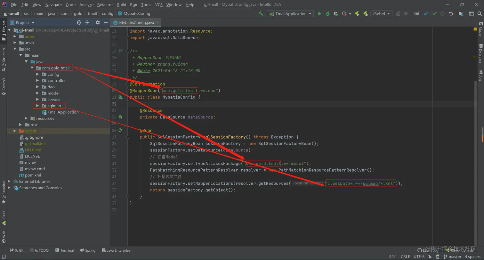The height and width of the screenshot is (260, 484).
Task: Click the Debug with JRebel rocket icon
Action: pos(365,14)
